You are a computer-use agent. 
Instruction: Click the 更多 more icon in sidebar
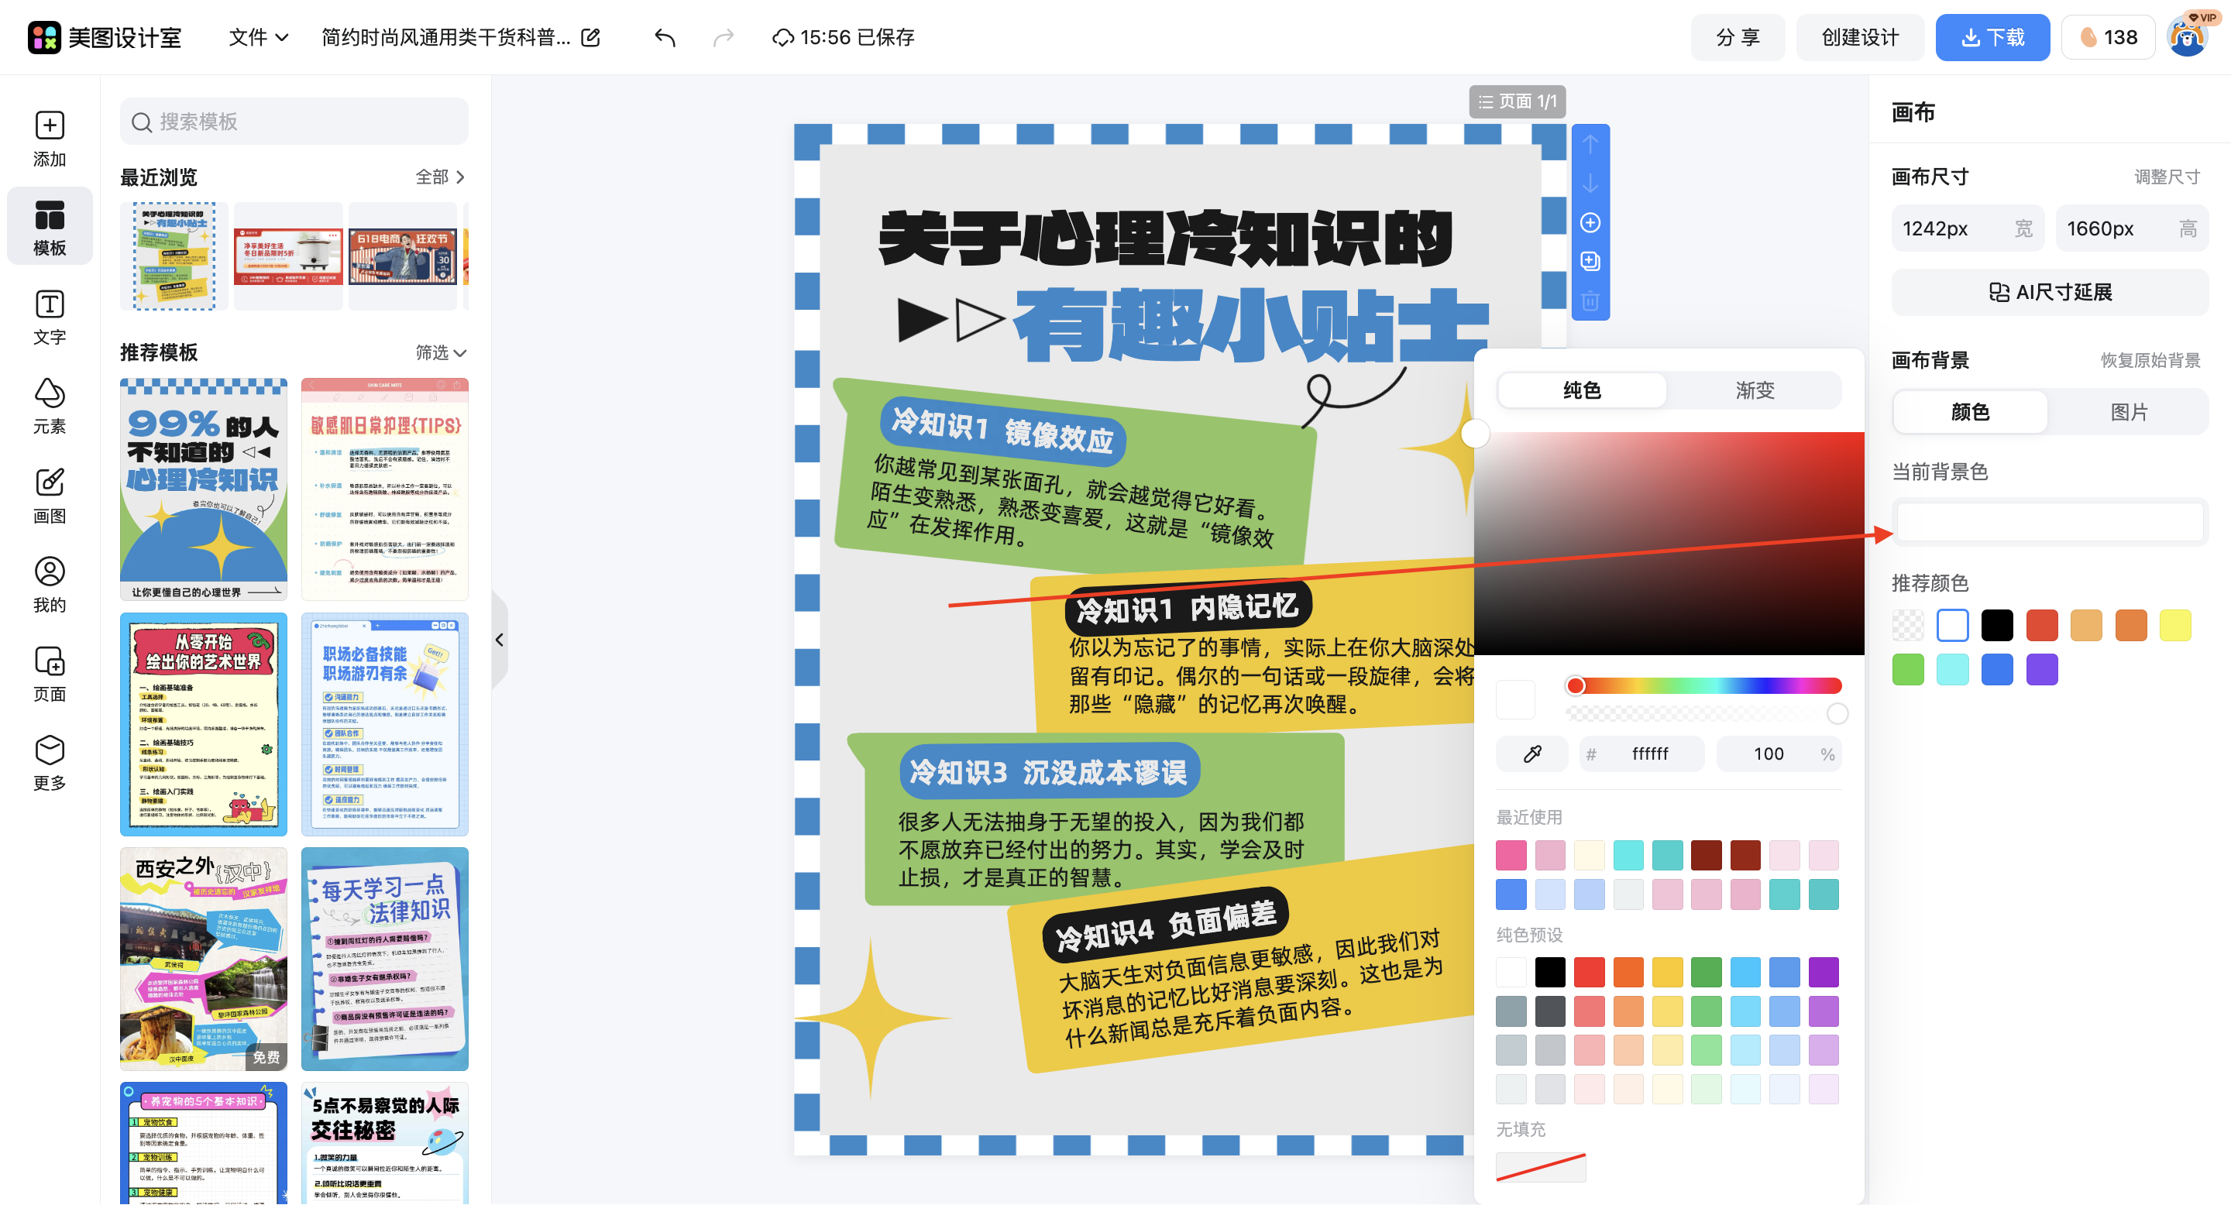tap(50, 760)
